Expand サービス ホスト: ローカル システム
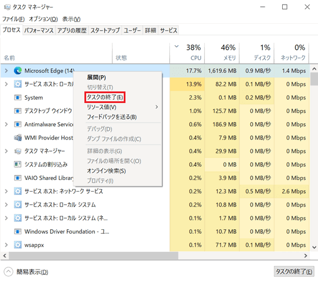 tap(6, 205)
